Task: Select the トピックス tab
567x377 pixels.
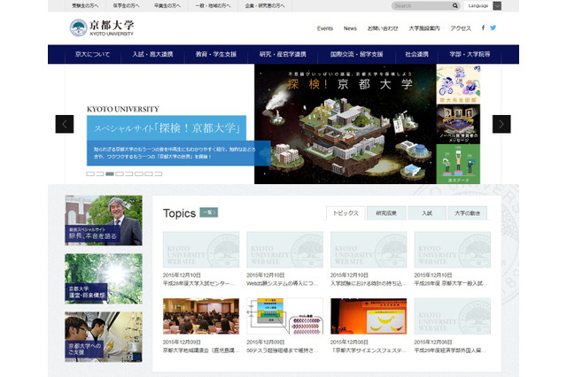Action: tap(346, 213)
